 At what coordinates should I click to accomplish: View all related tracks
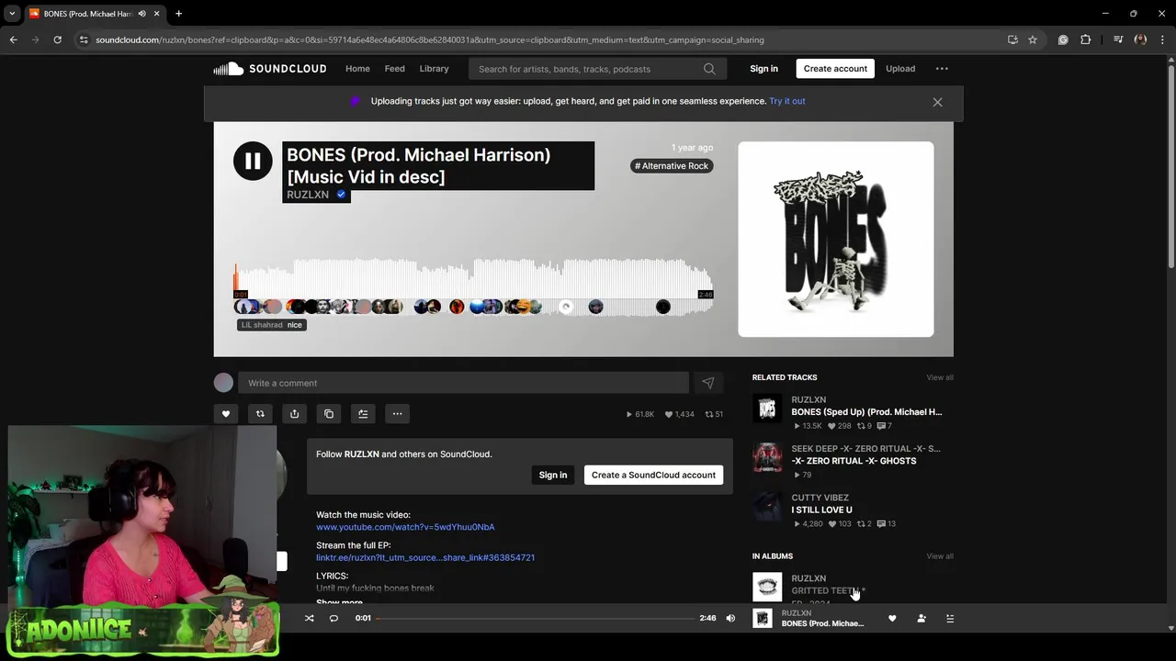click(x=940, y=377)
